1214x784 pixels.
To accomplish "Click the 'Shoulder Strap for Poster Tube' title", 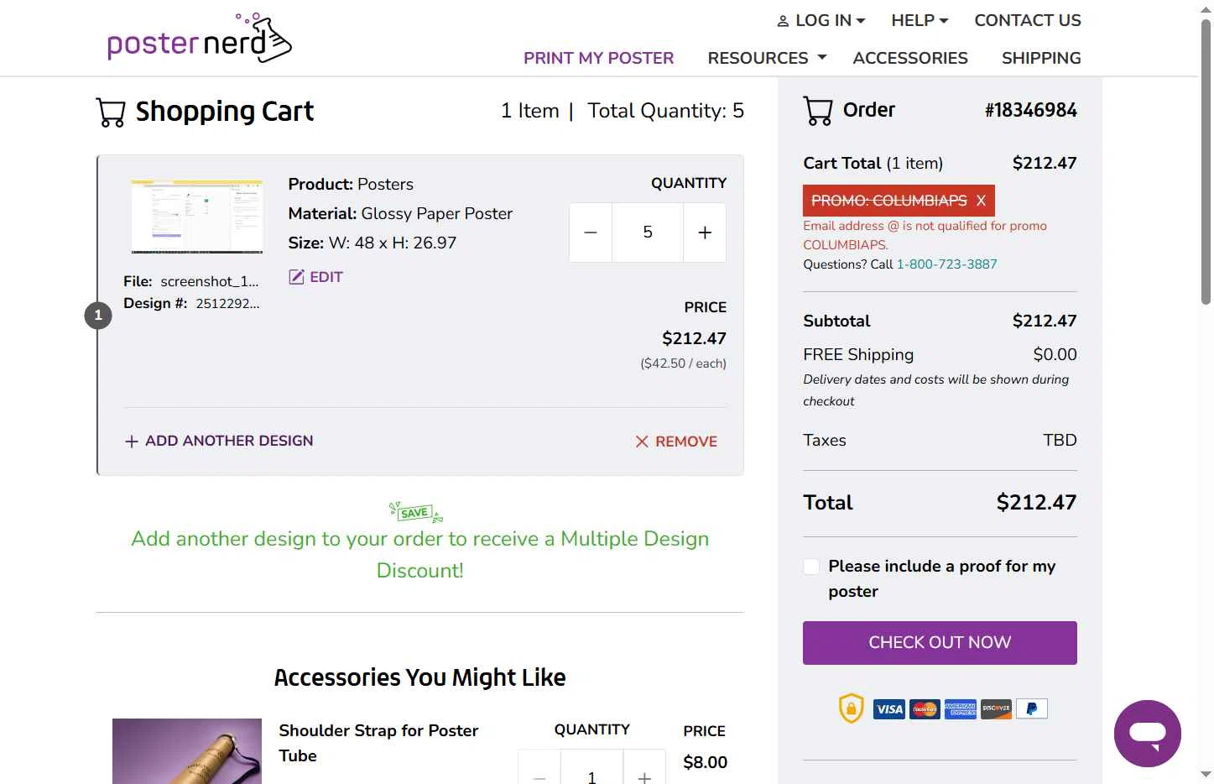I will point(378,744).
